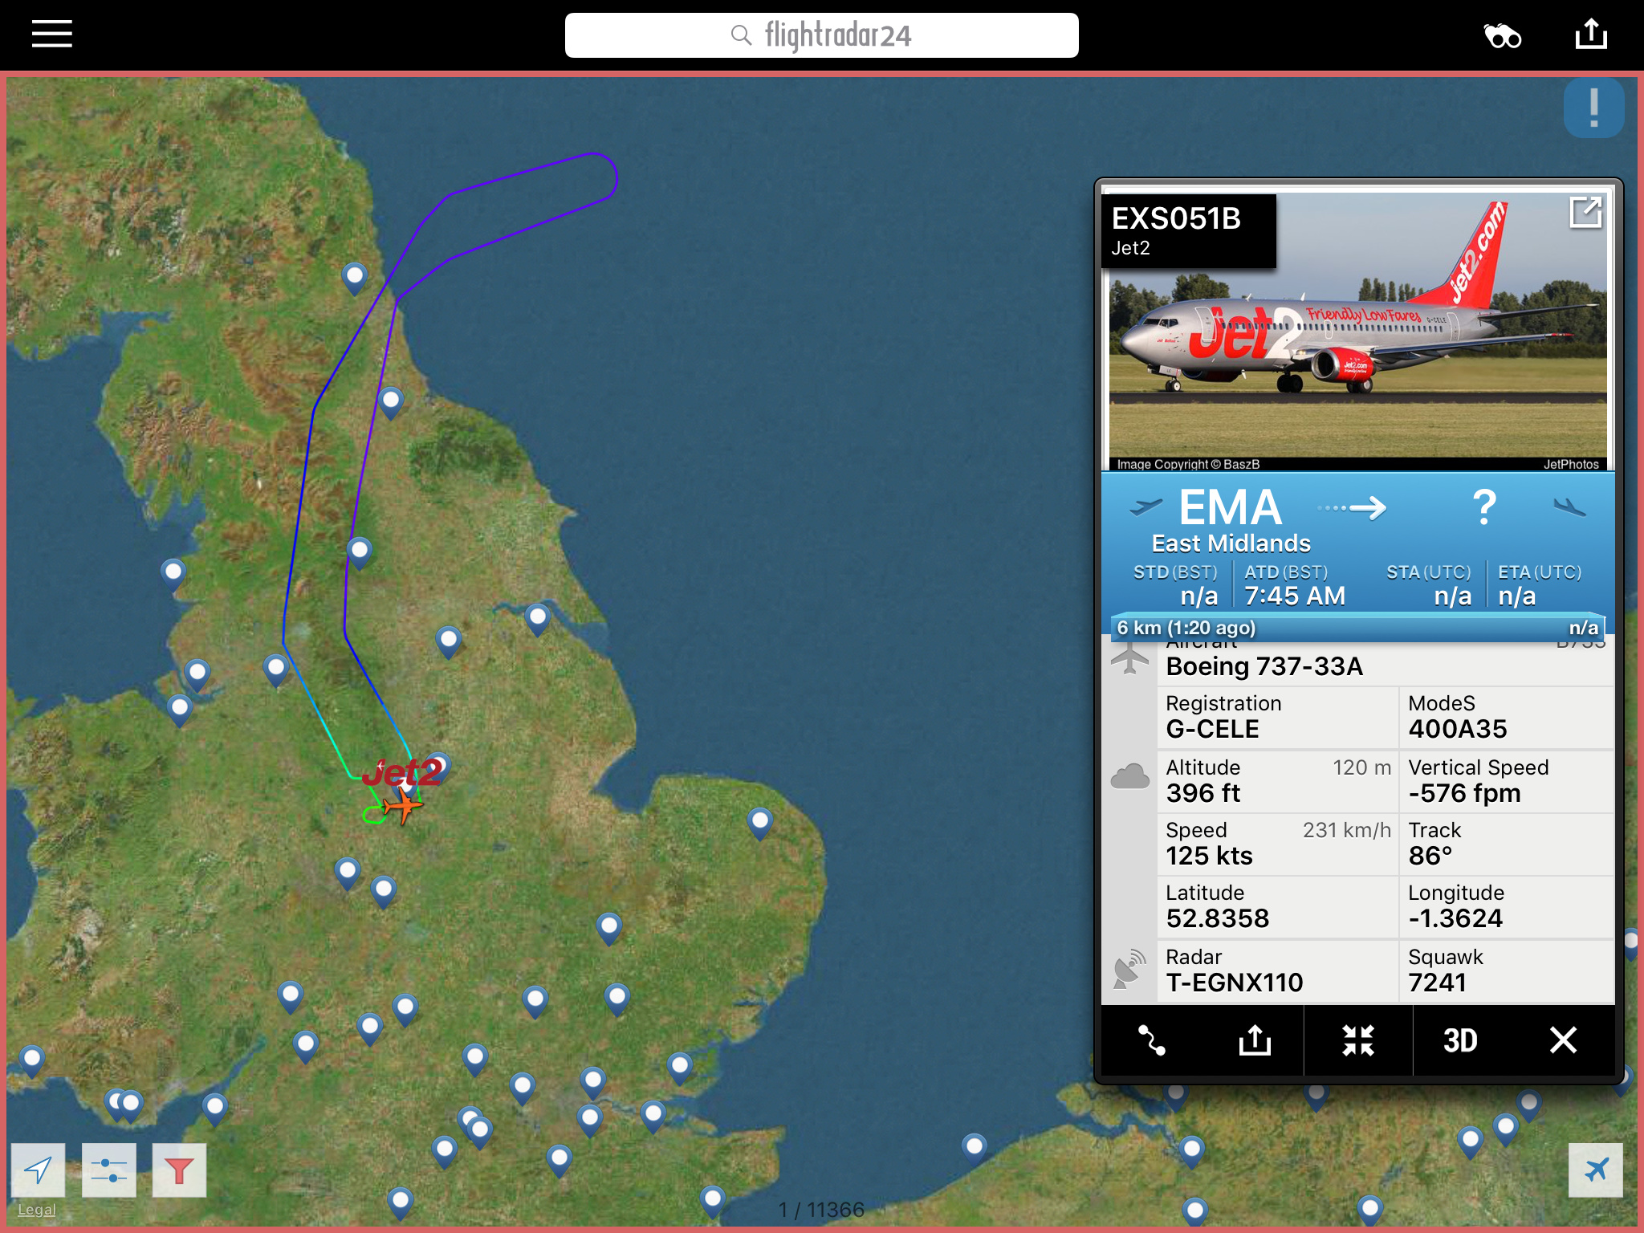Open the blue exclamation alert
This screenshot has width=1644, height=1233.
tap(1593, 108)
